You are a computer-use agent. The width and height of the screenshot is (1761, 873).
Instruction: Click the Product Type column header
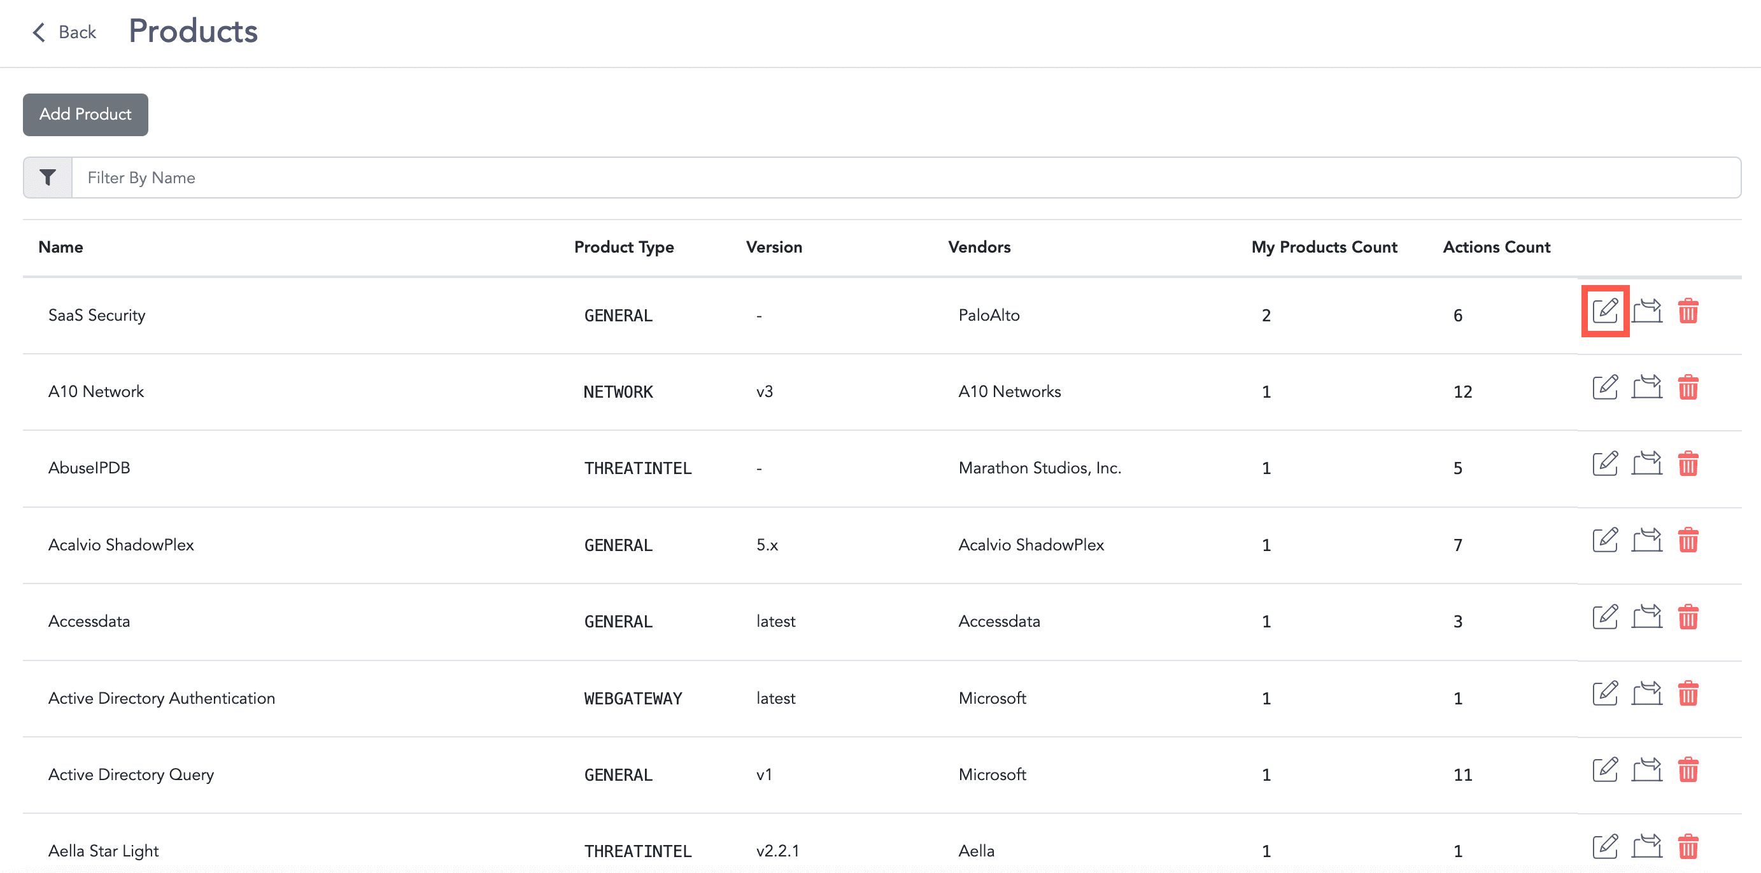[623, 247]
